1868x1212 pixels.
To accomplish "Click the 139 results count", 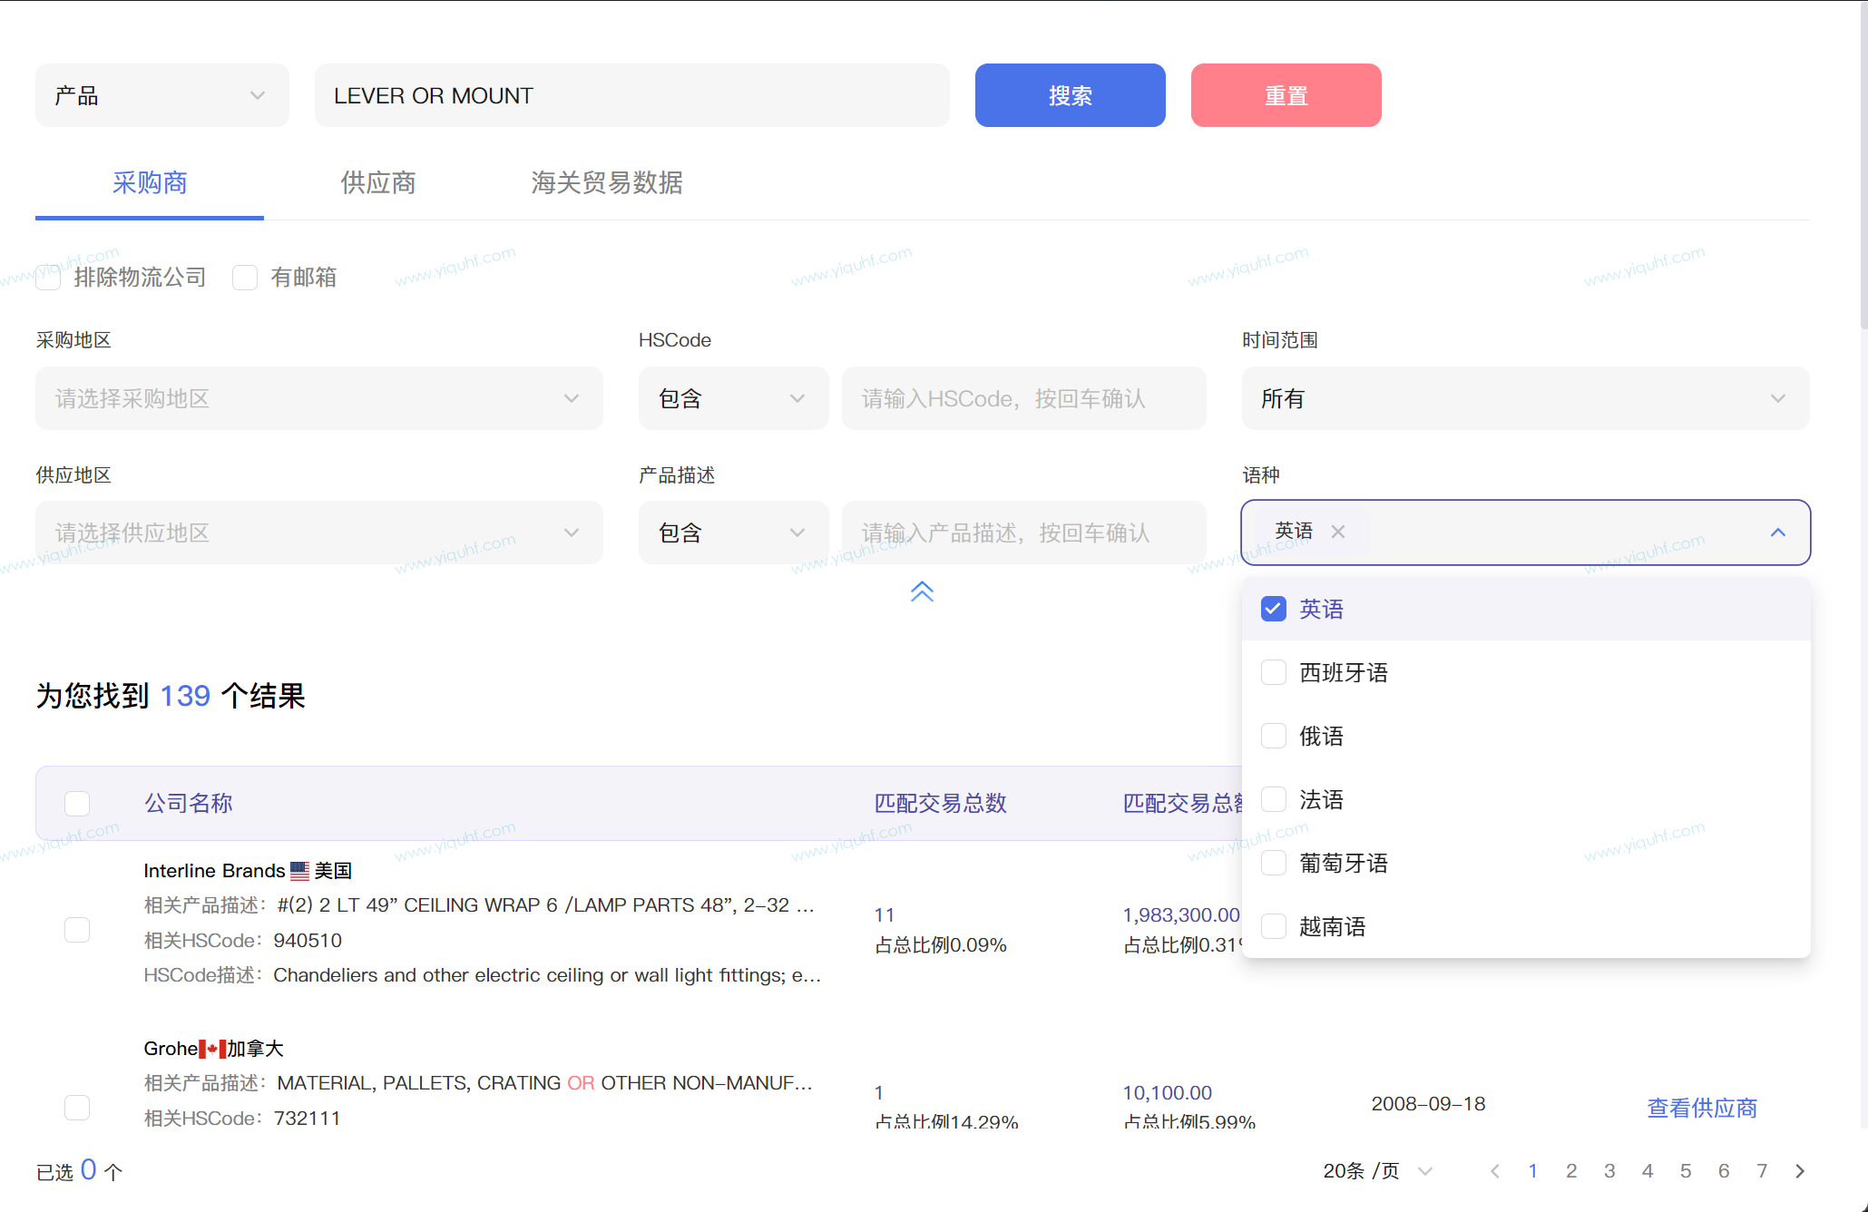I will click(185, 696).
